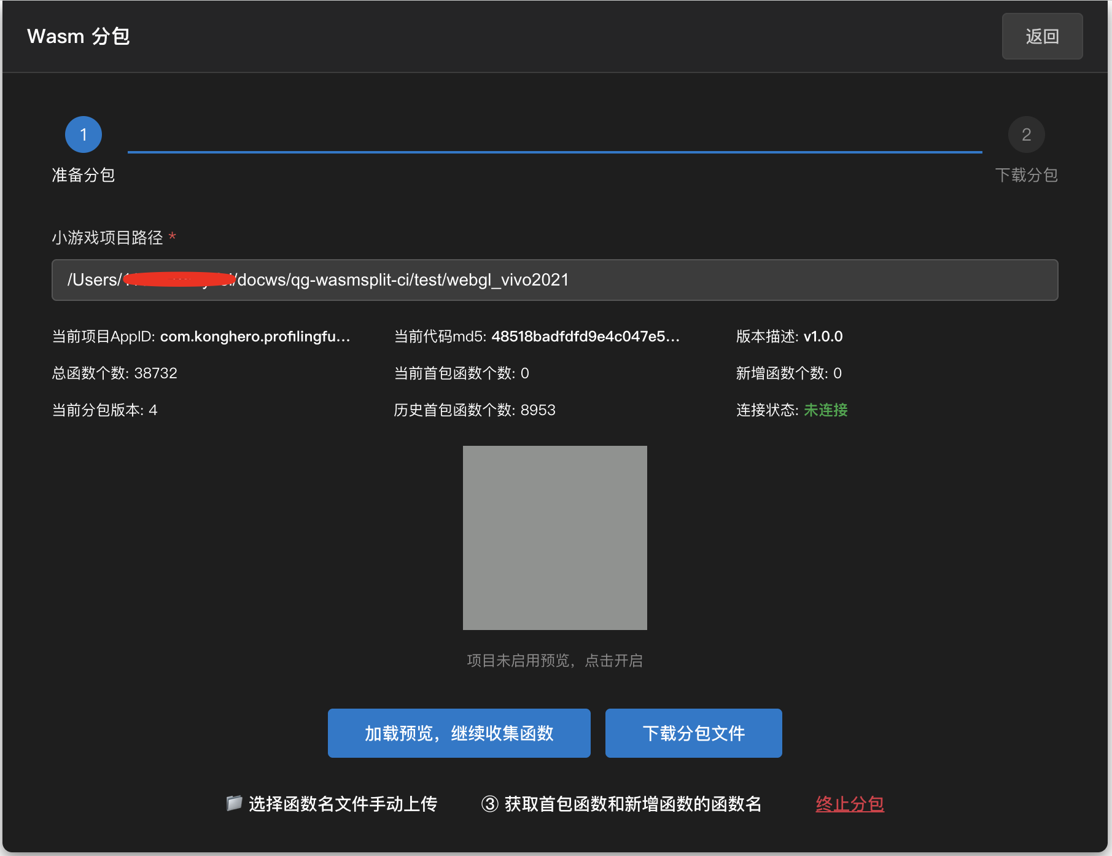Open 选择函数名文件手动上传 text option
The height and width of the screenshot is (856, 1112).
pos(343,804)
